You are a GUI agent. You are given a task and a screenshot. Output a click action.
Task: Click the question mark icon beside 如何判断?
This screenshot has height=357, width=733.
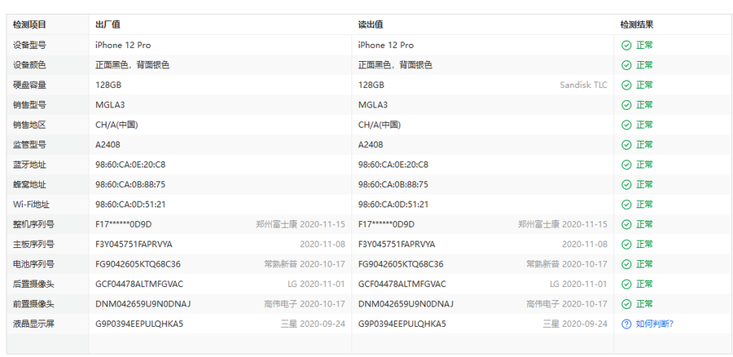[x=626, y=324]
